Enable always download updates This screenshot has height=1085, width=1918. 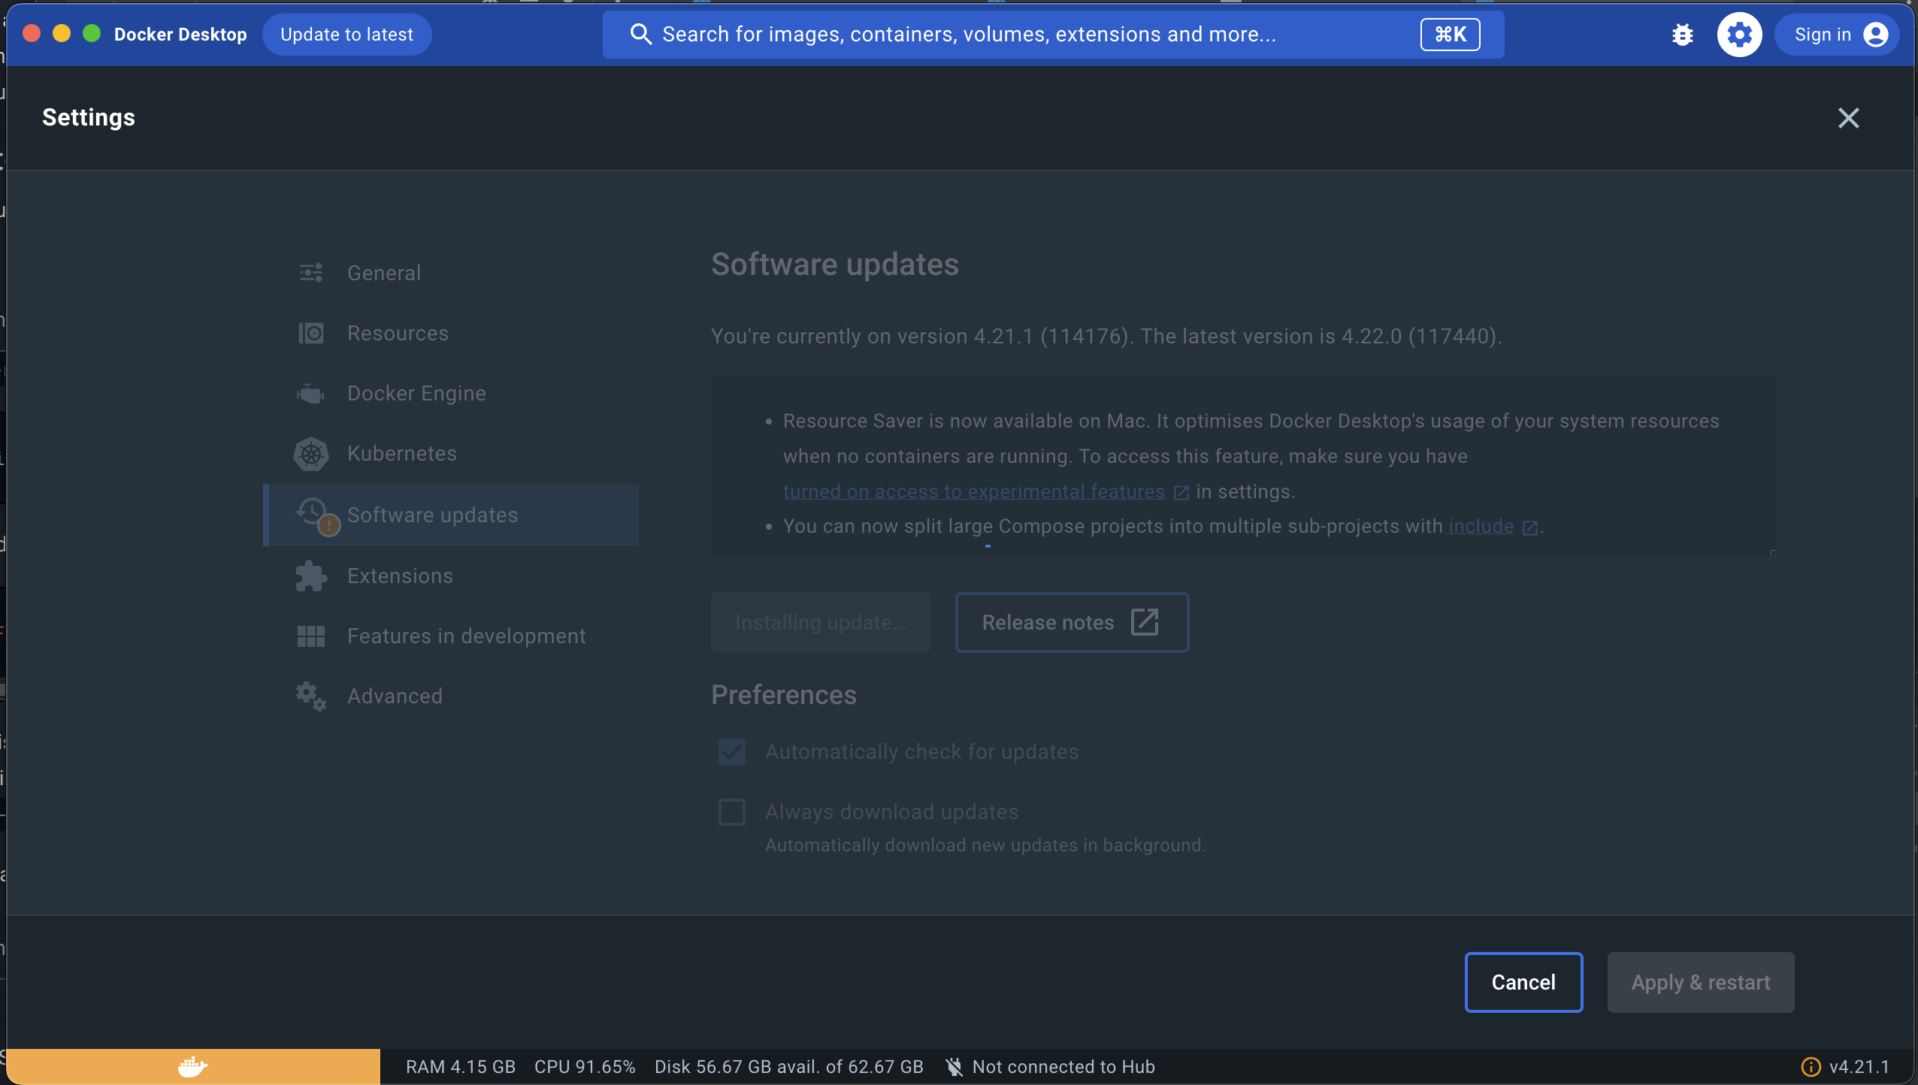(x=730, y=811)
